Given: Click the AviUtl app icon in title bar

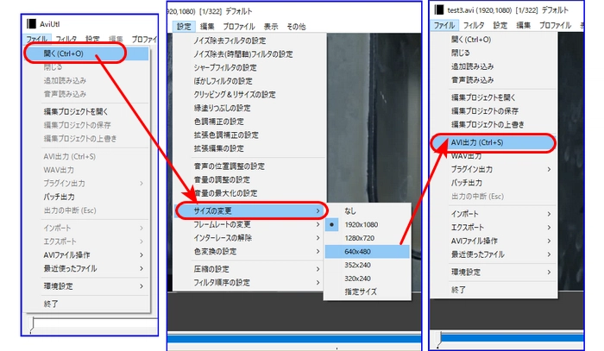Looking at the screenshot, I should tap(32, 22).
